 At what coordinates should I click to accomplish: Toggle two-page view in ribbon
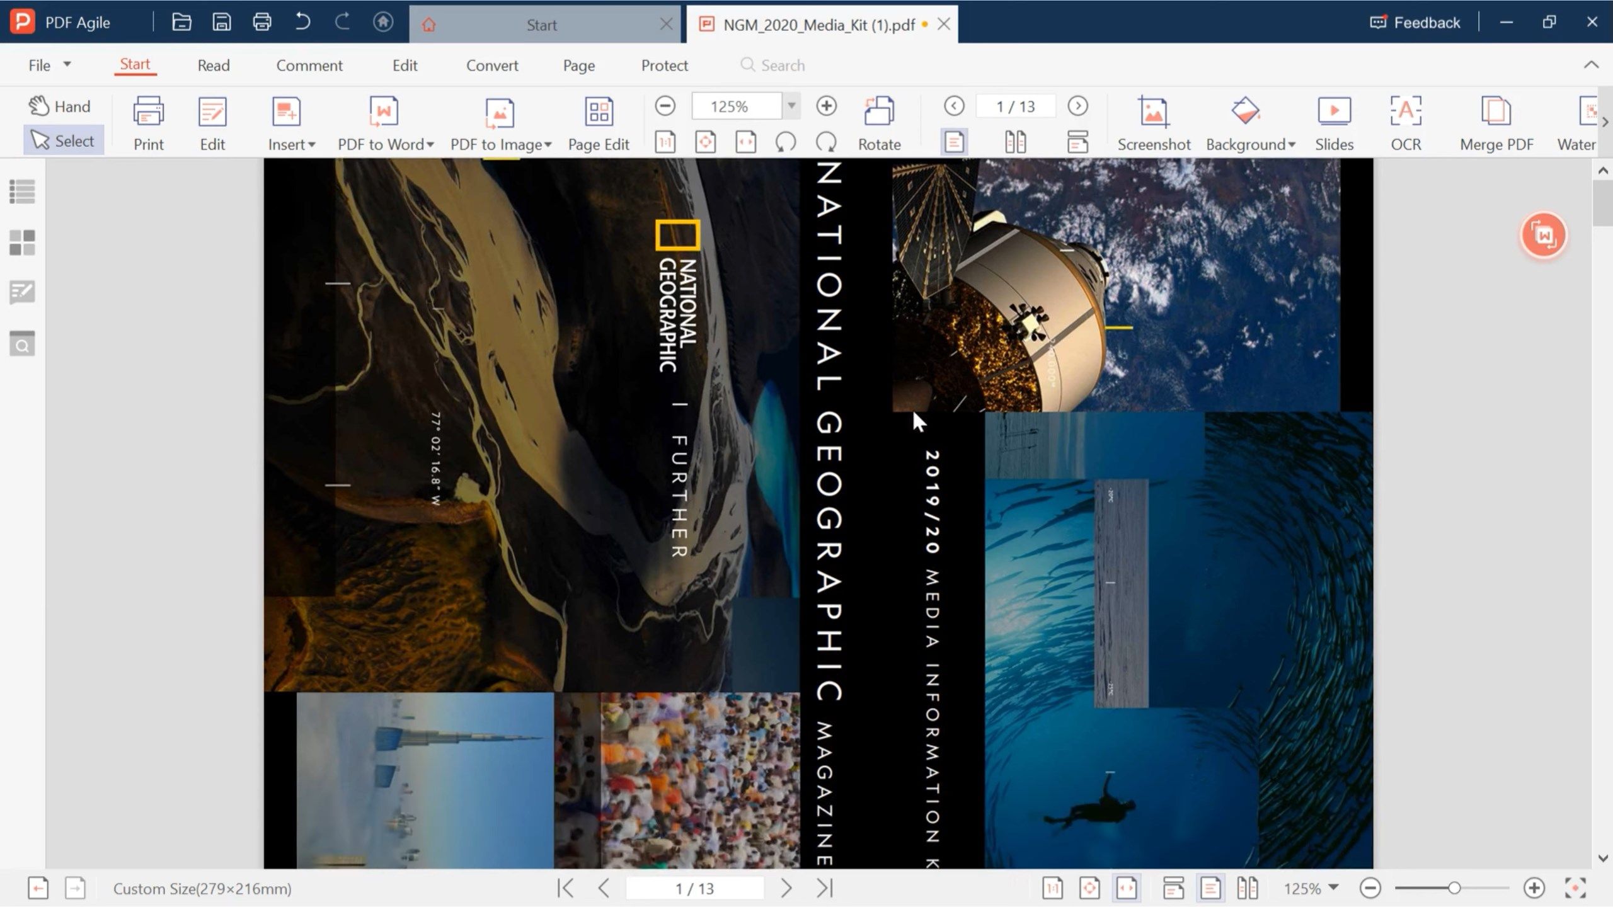[x=1015, y=142]
